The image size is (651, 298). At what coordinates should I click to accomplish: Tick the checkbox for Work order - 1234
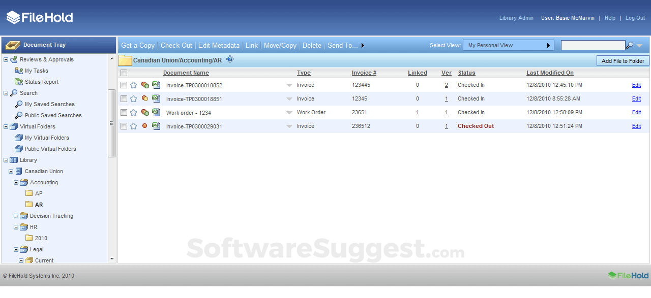tap(123, 112)
